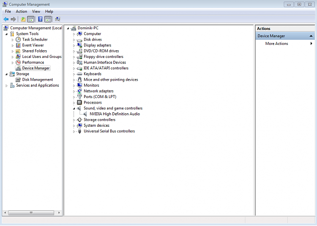Viewport: 317px width, 226px height.
Task: Click the left scroll arrow in tree pane
Action: pyautogui.click(x=5, y=212)
